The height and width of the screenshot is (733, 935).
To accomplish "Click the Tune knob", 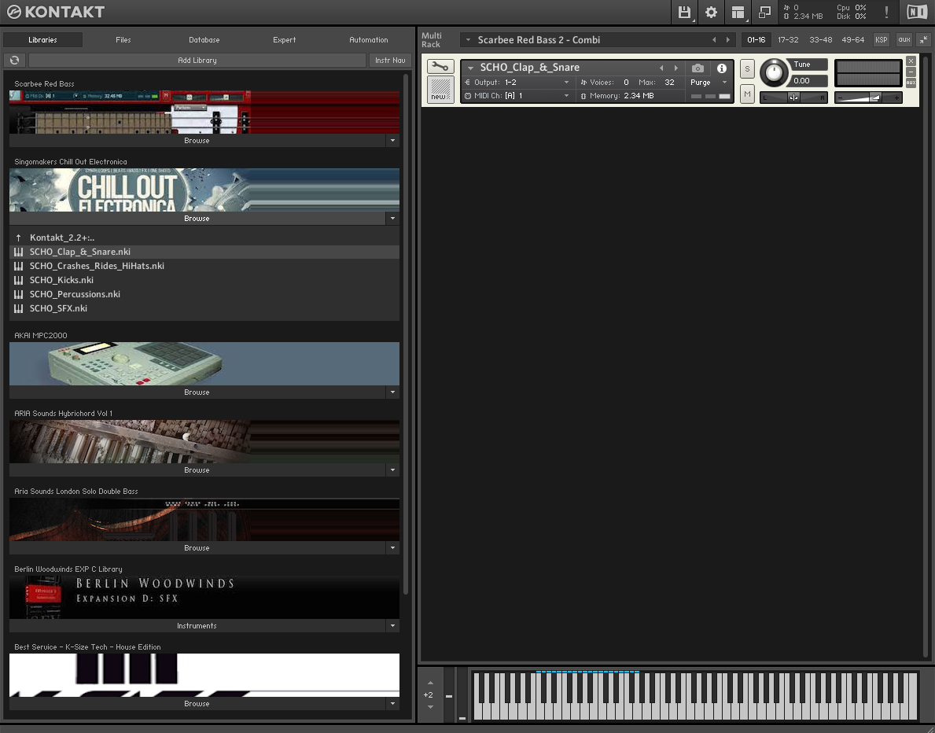I will pyautogui.click(x=774, y=73).
